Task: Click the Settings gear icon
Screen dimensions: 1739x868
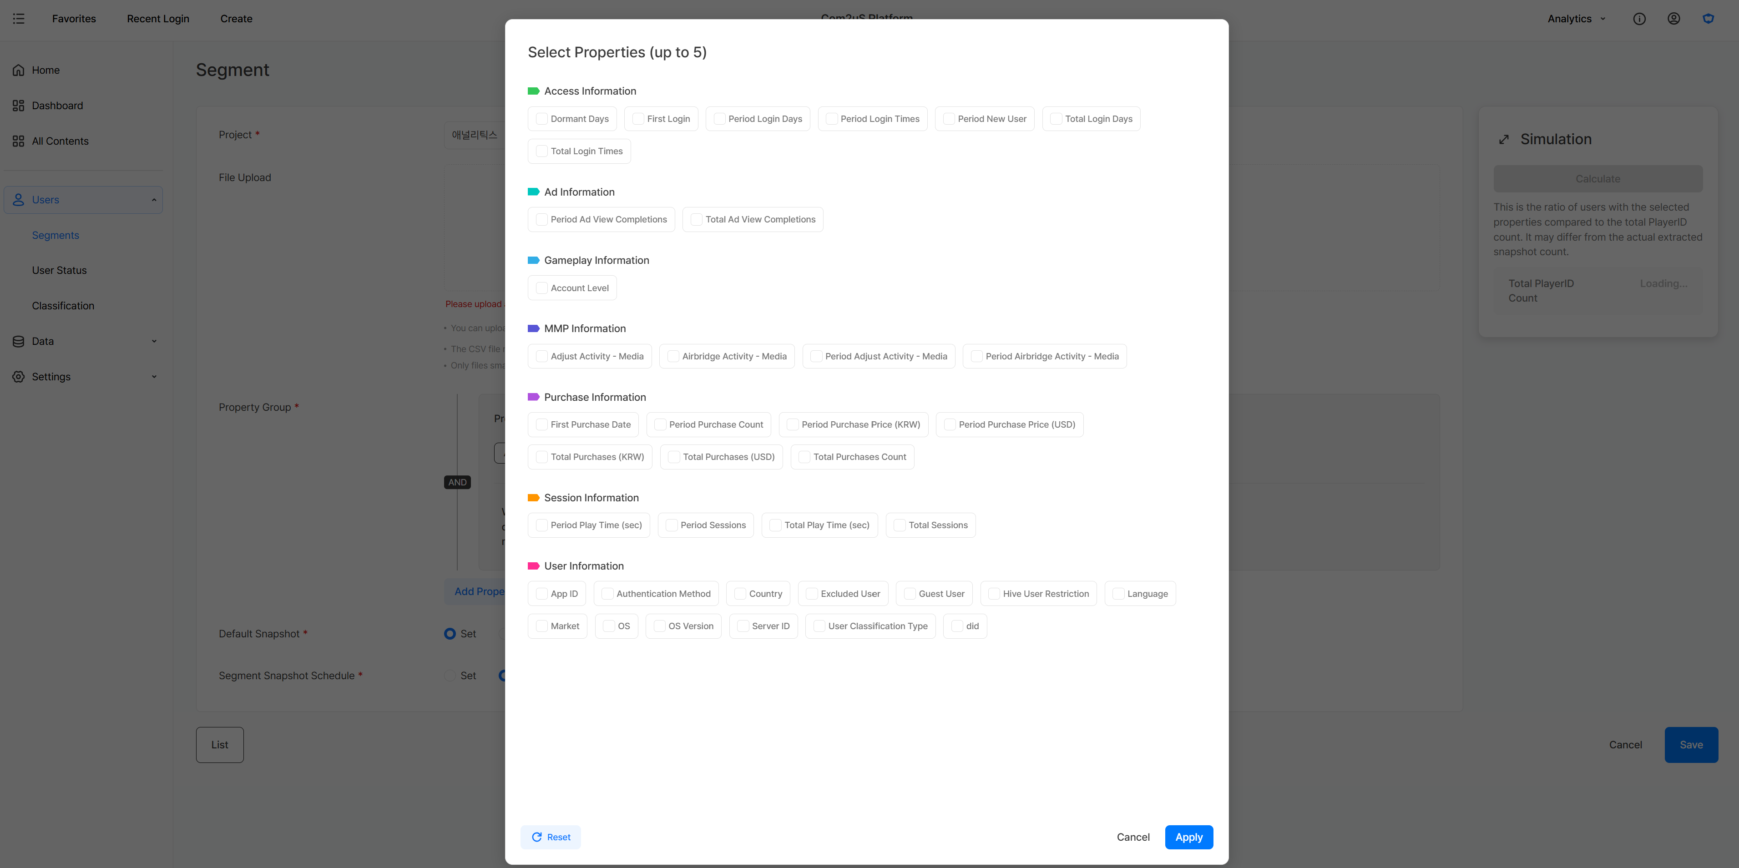Action: click(x=18, y=377)
